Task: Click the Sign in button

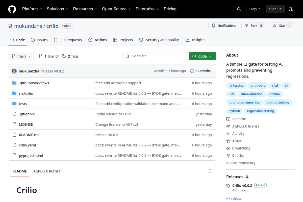Action: click(255, 9)
